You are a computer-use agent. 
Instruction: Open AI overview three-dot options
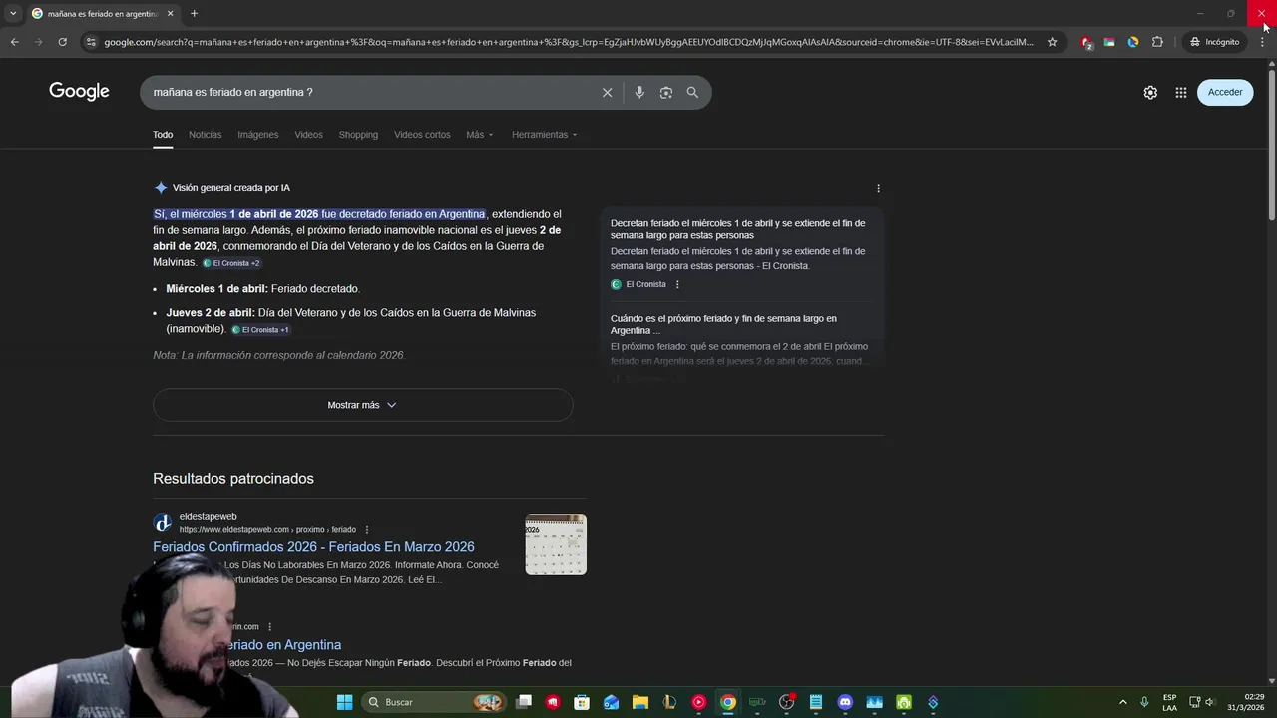pyautogui.click(x=878, y=188)
